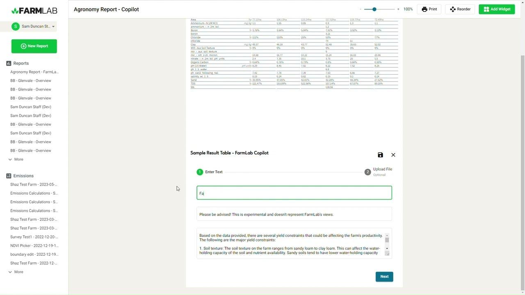Open Shaz Test Farm - 2022-12 item
The width and height of the screenshot is (525, 295).
34,263
